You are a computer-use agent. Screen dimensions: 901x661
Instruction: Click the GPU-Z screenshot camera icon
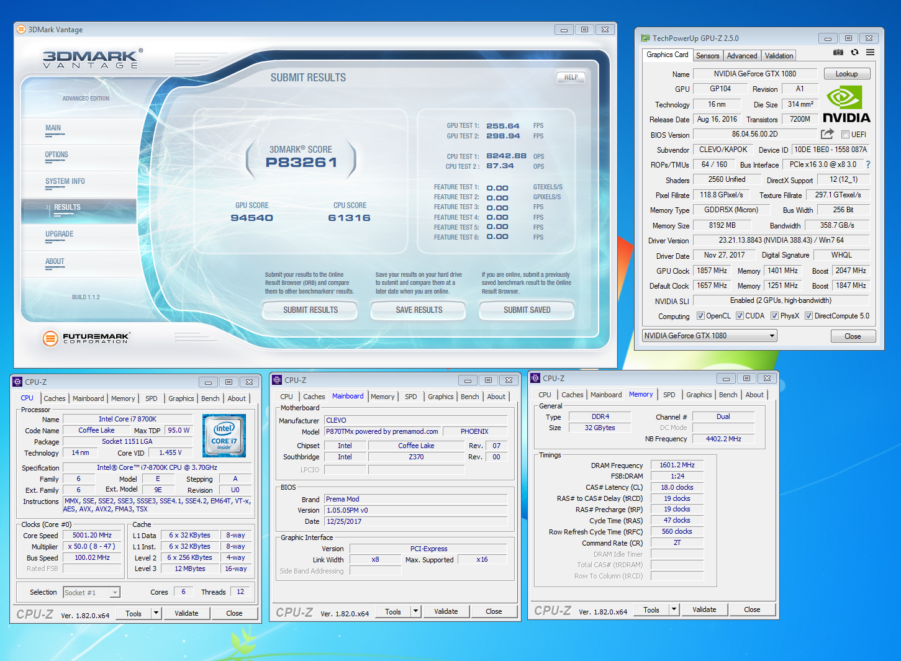coord(838,53)
